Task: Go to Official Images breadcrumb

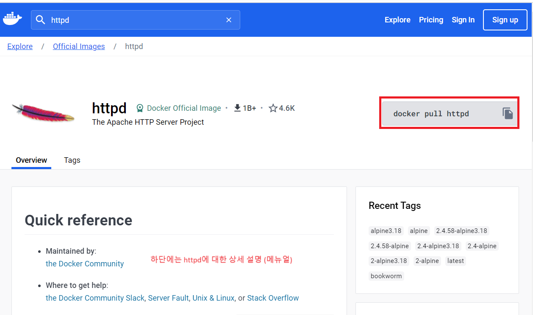Action: 79,47
